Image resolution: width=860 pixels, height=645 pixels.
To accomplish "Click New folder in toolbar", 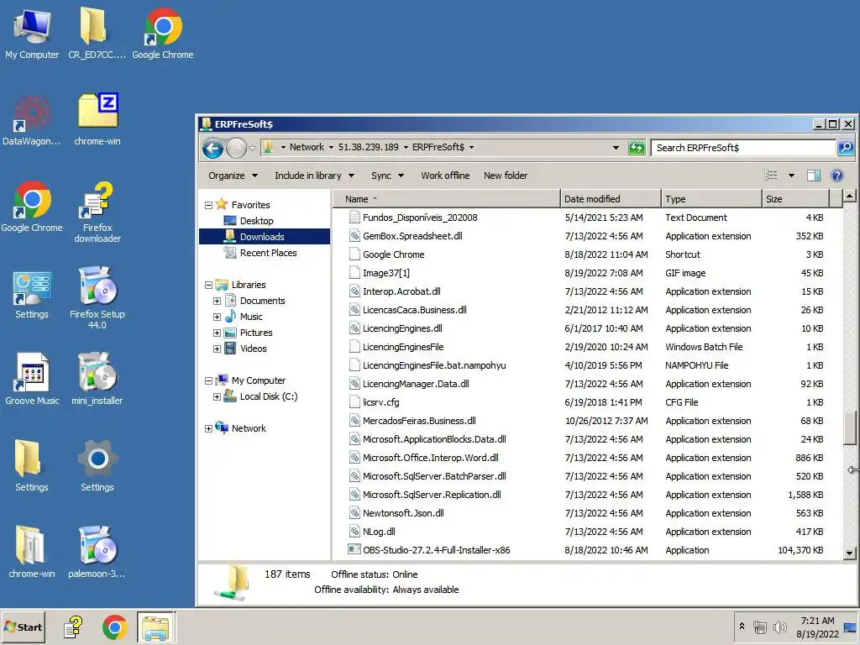I will [506, 176].
